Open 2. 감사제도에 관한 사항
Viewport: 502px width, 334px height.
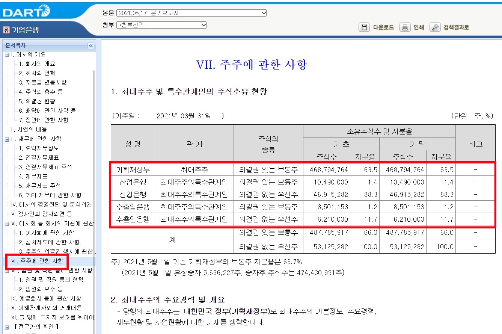click(49, 242)
